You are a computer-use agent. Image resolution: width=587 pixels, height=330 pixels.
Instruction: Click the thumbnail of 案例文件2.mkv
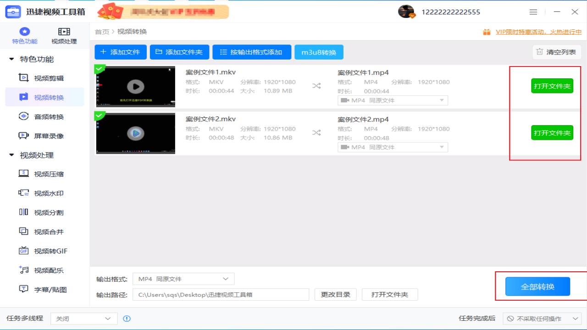point(135,133)
